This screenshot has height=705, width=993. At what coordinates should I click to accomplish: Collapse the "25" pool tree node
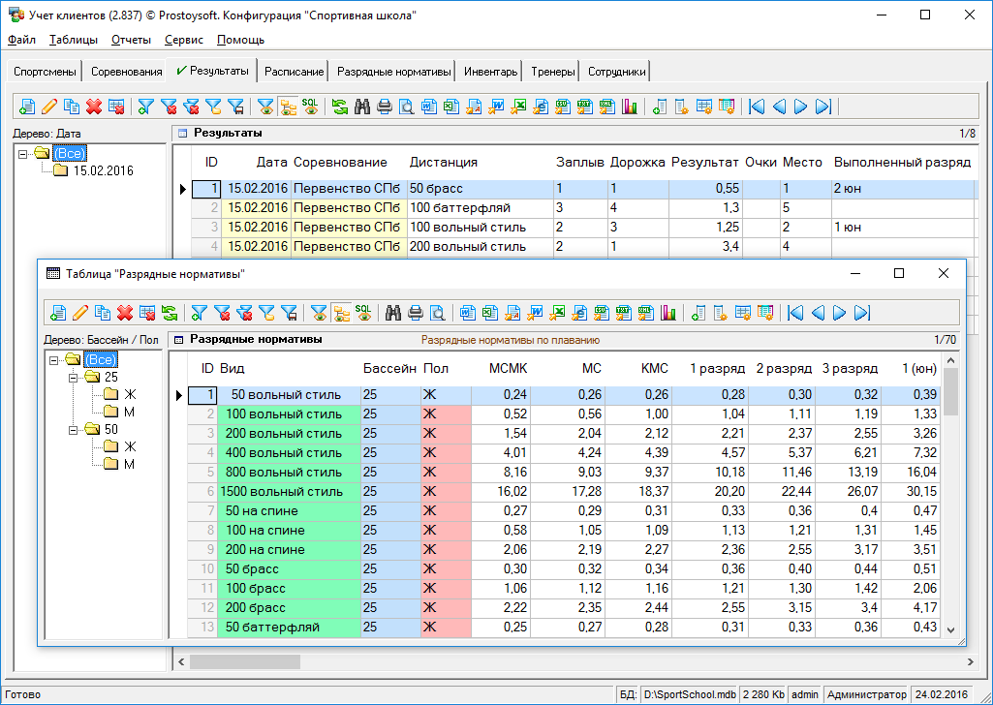[x=73, y=377]
